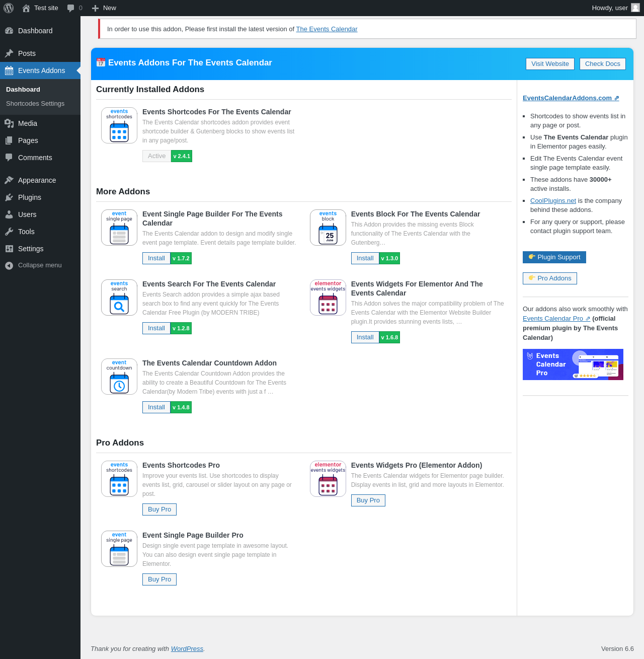Open the Howdy, user account menu
The height and width of the screenshot is (659, 644).
616,8
